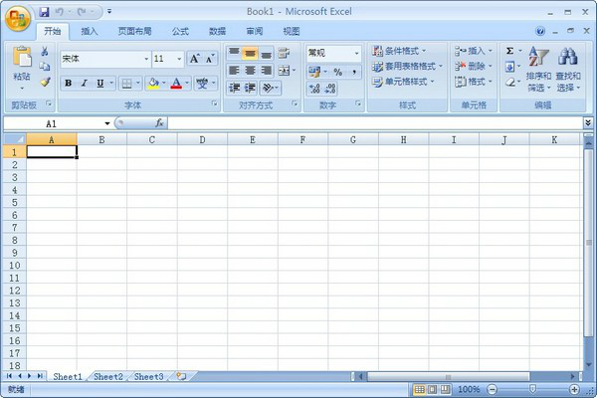Image resolution: width=597 pixels, height=398 pixels.
Task: Open the 公式 ribbon tab
Action: click(x=180, y=31)
